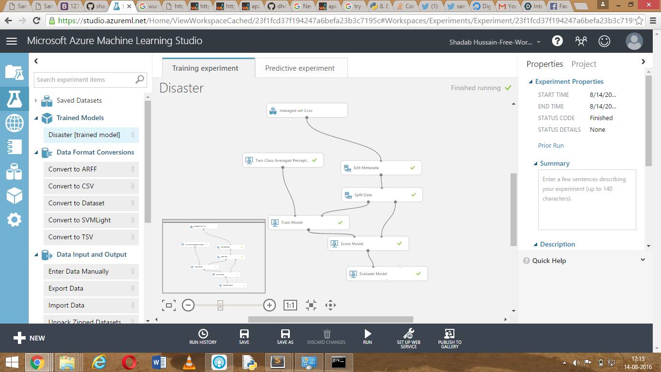The width and height of the screenshot is (661, 372).
Task: Select the Evaluate Model node
Action: pos(387,274)
